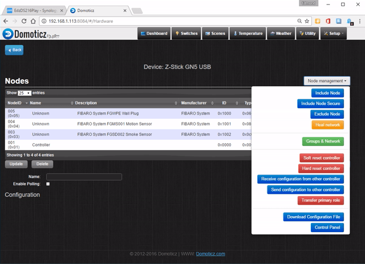Reload the page with the refresh icon
Screen dimensions: 365x264
click(x=24, y=21)
